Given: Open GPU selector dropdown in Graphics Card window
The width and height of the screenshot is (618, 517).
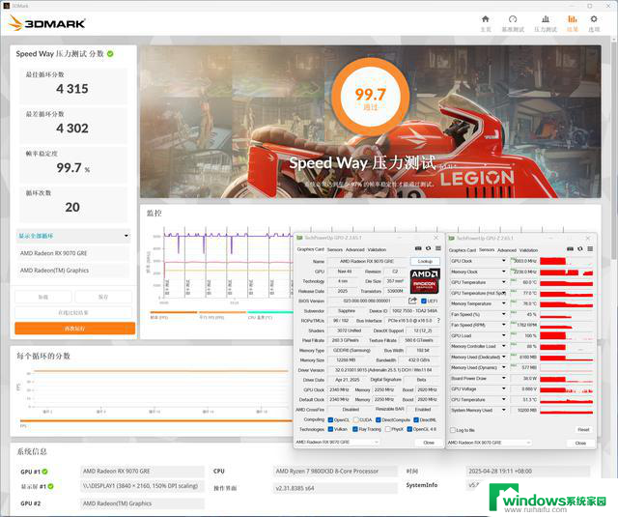Looking at the screenshot, I should 337,442.
